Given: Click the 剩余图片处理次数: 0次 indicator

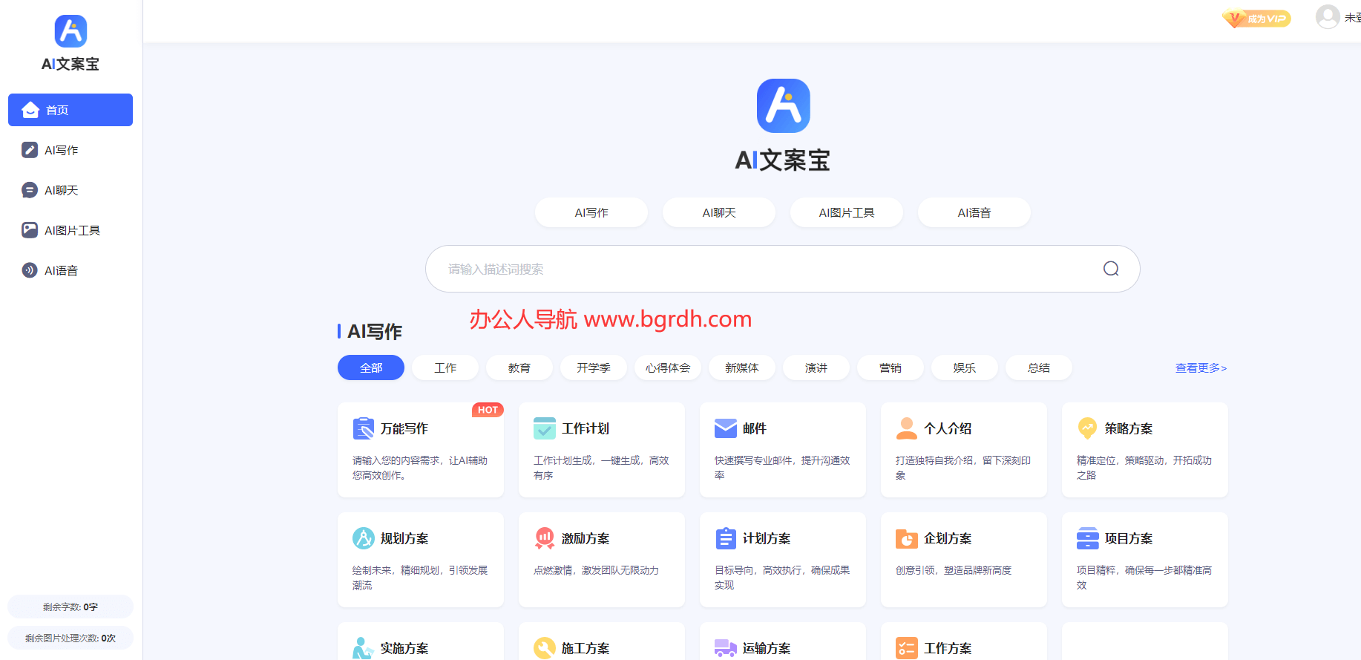Looking at the screenshot, I should 70,638.
